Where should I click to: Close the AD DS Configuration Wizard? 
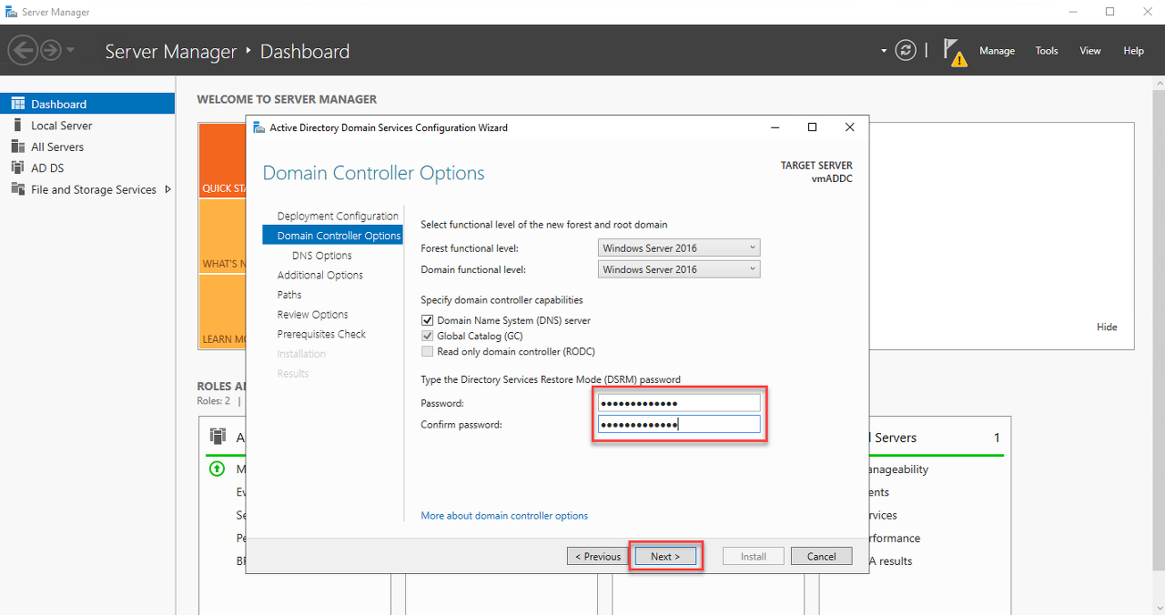click(849, 127)
